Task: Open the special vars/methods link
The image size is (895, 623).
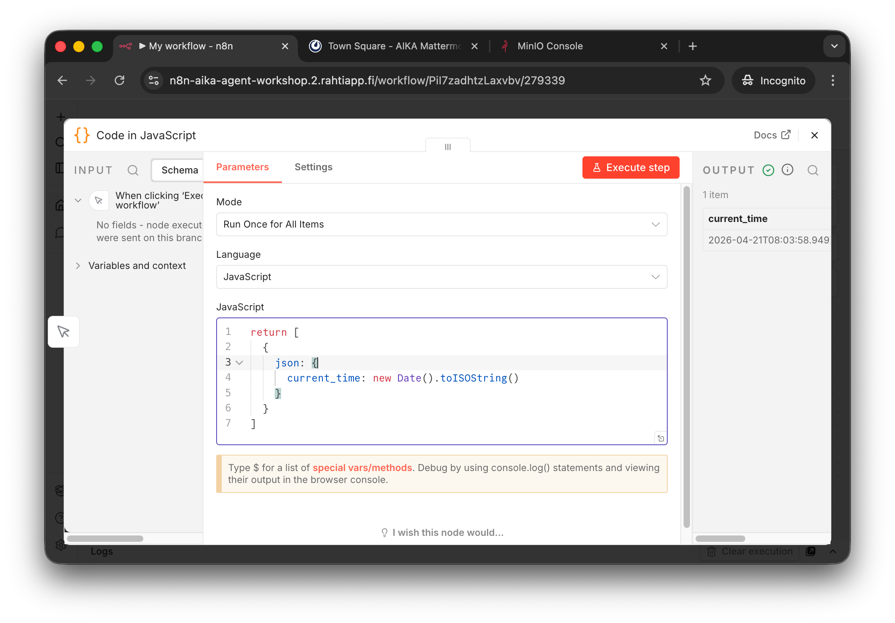Action: tap(362, 468)
